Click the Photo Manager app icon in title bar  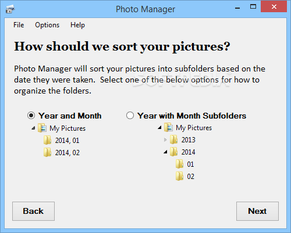[x=10, y=9]
